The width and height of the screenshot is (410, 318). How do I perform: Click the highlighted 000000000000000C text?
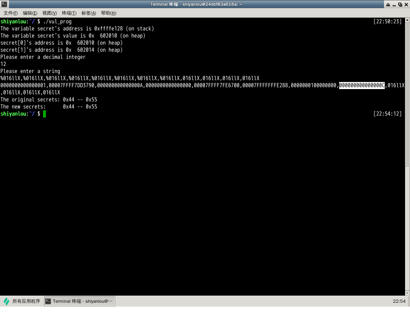click(362, 86)
